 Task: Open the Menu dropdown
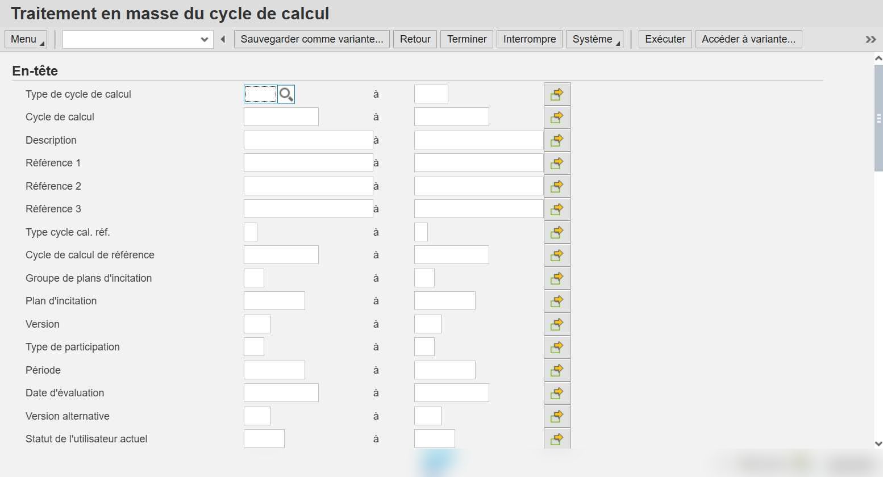[26, 39]
